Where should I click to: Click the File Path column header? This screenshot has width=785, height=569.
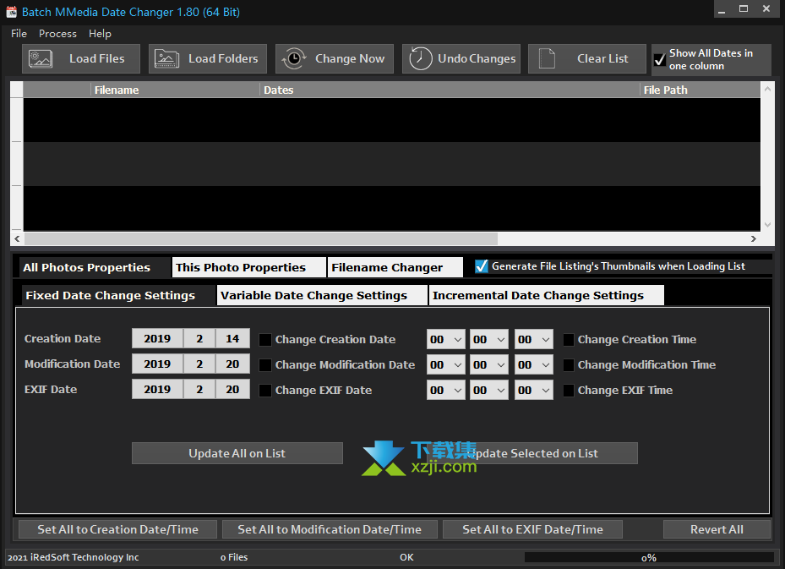[700, 90]
